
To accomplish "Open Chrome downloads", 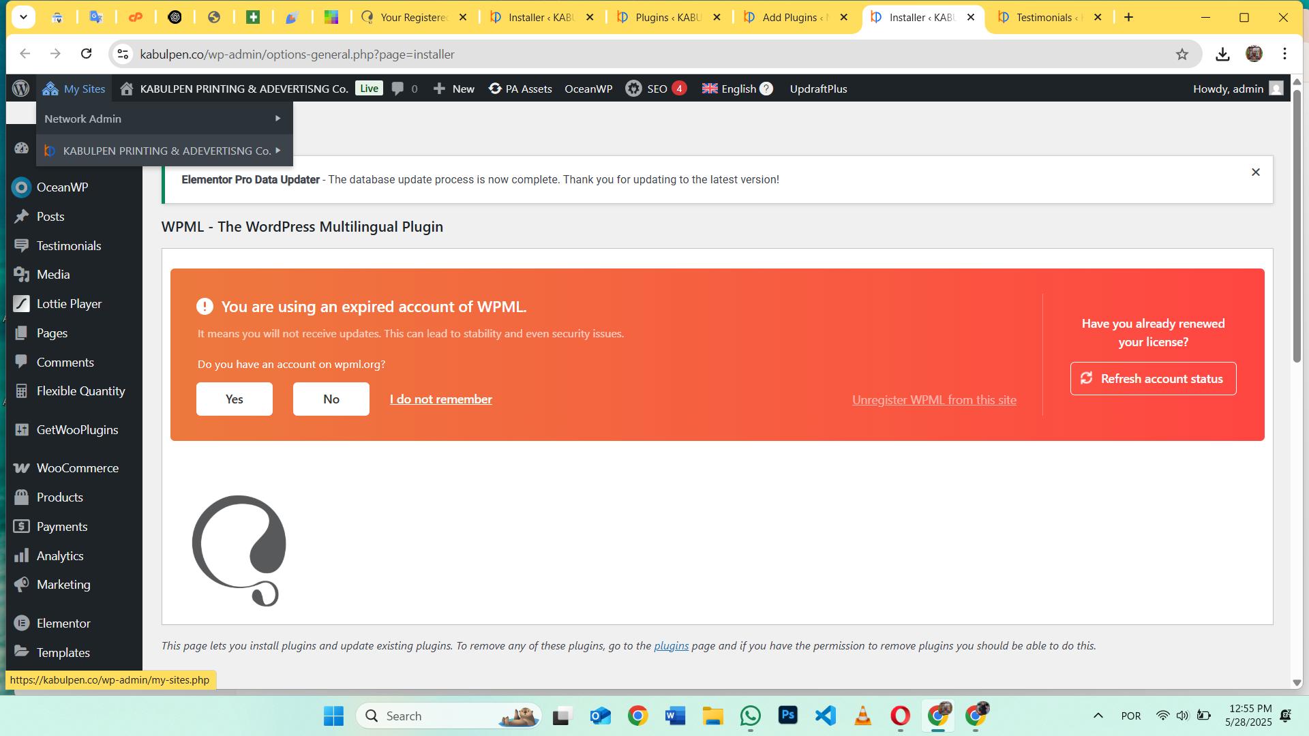I will [x=1222, y=54].
